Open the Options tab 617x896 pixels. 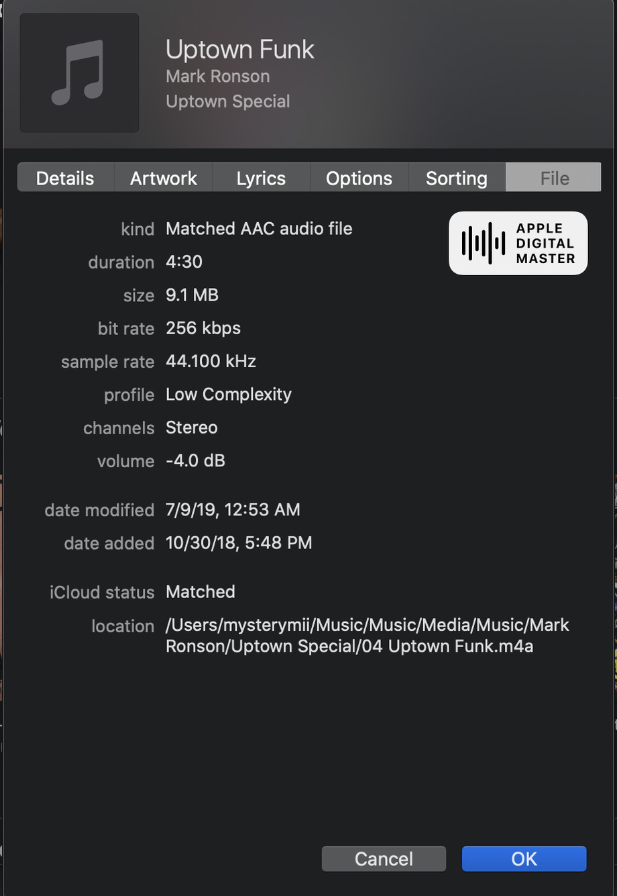[359, 178]
